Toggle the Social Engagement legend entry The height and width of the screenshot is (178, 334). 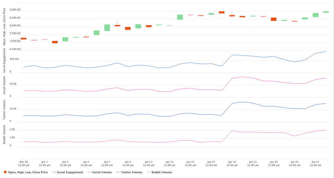tap(68, 172)
